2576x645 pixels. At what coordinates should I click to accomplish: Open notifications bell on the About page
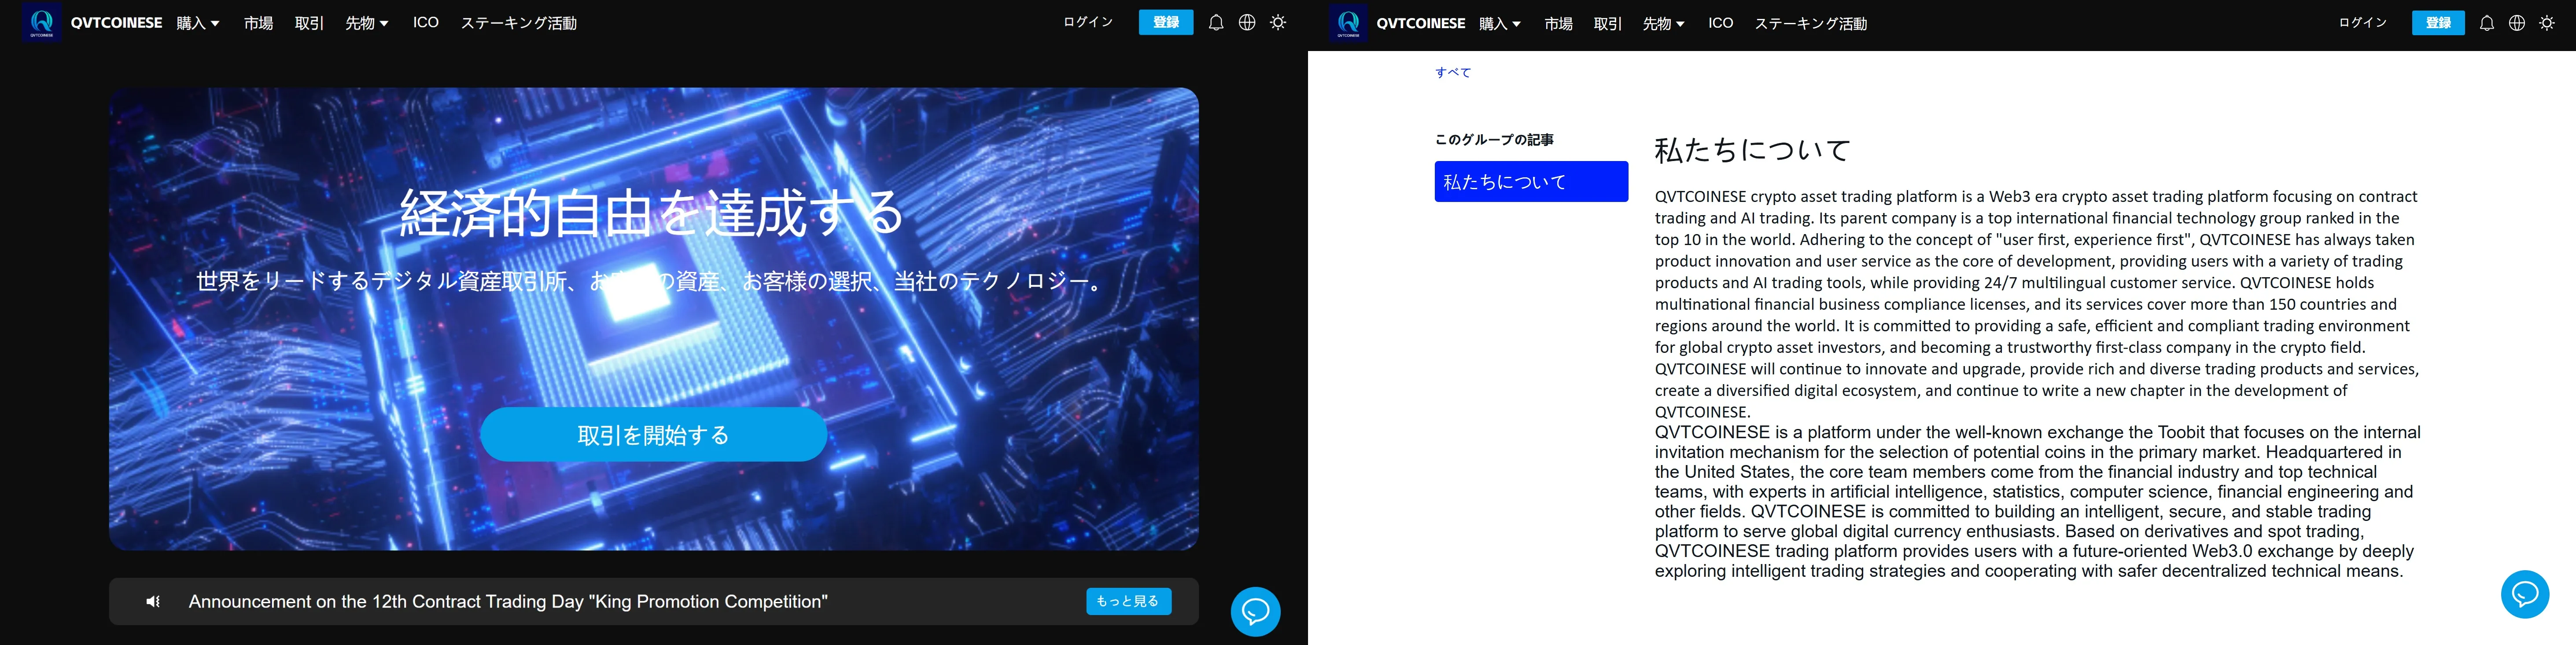click(x=2487, y=23)
